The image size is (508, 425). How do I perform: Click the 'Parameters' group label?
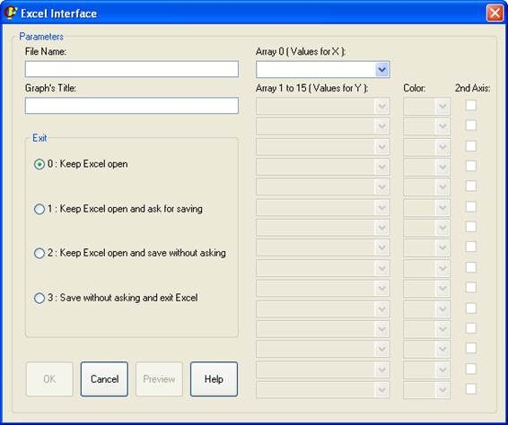tap(41, 37)
